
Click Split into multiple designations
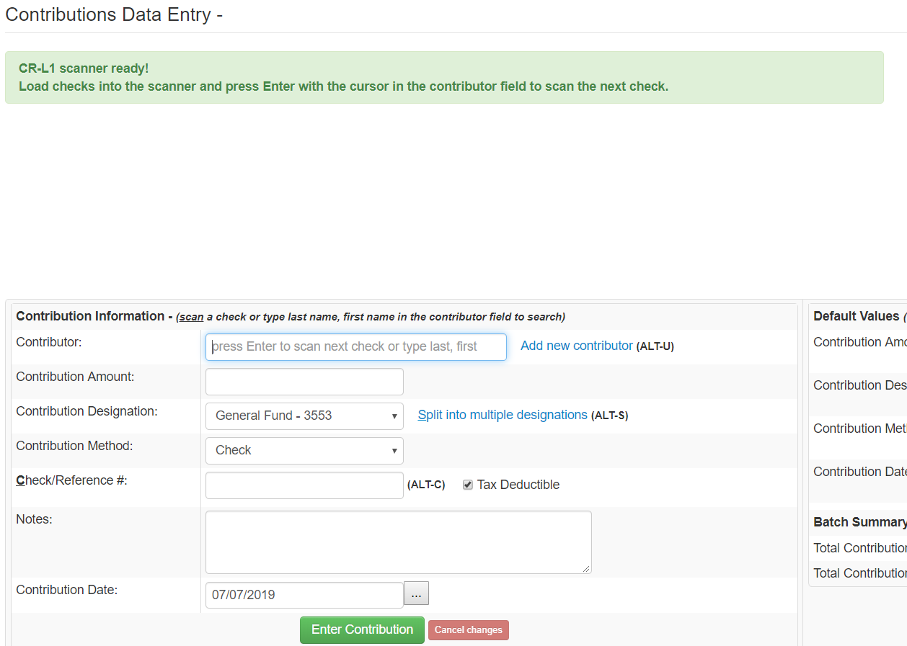pyautogui.click(x=502, y=415)
